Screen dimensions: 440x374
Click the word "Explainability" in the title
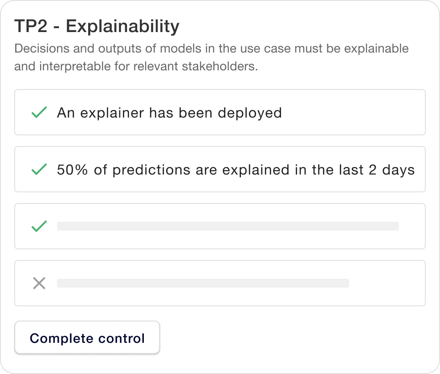122,27
